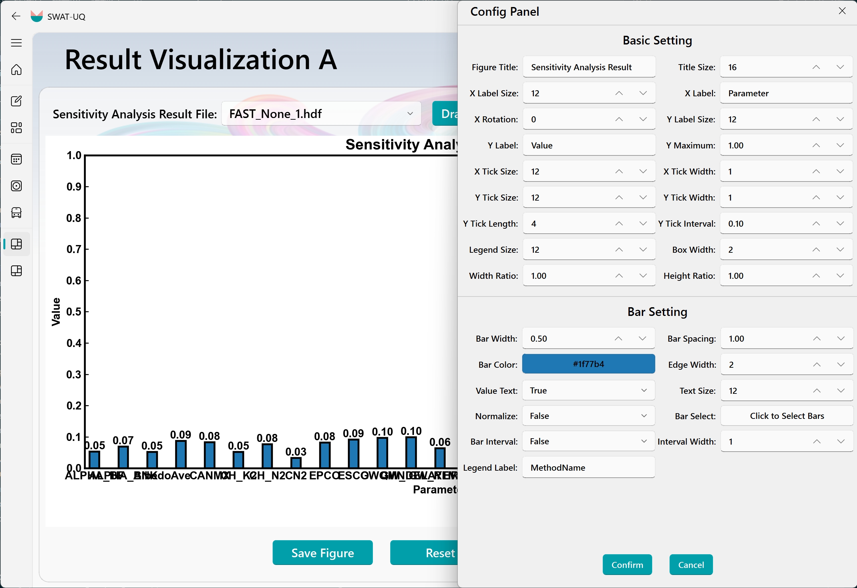Increase Y Label Size
857x588 pixels.
816,120
